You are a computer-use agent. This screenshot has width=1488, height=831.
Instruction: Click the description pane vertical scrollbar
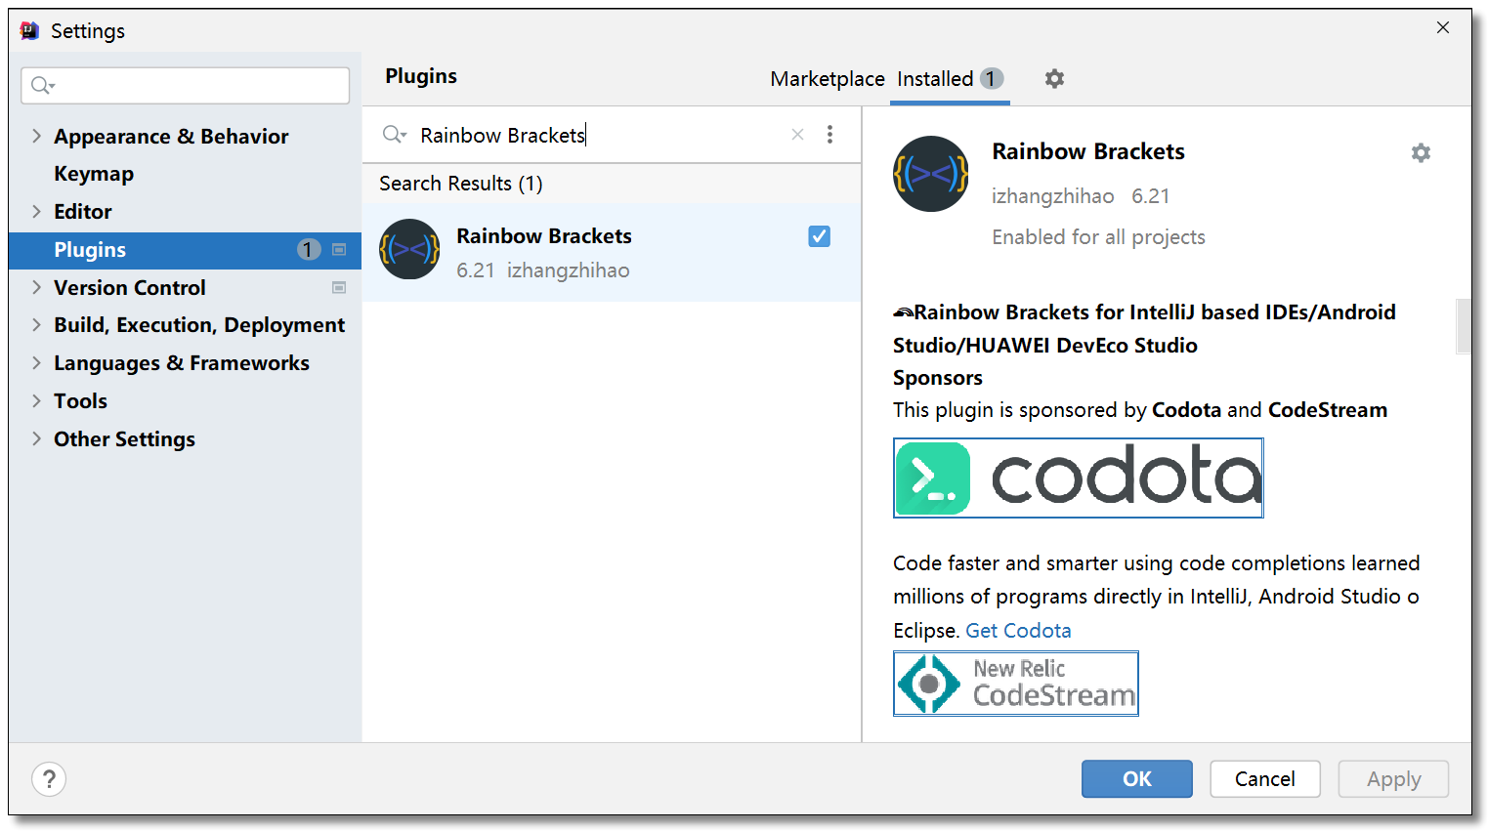(x=1464, y=326)
